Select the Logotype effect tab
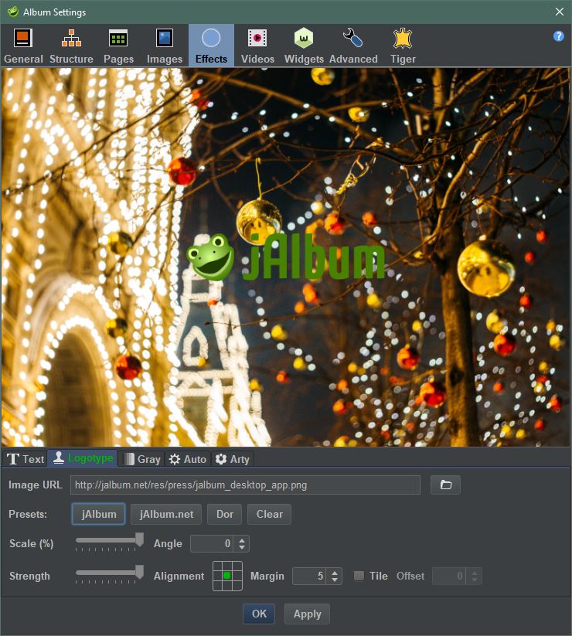 coord(83,458)
